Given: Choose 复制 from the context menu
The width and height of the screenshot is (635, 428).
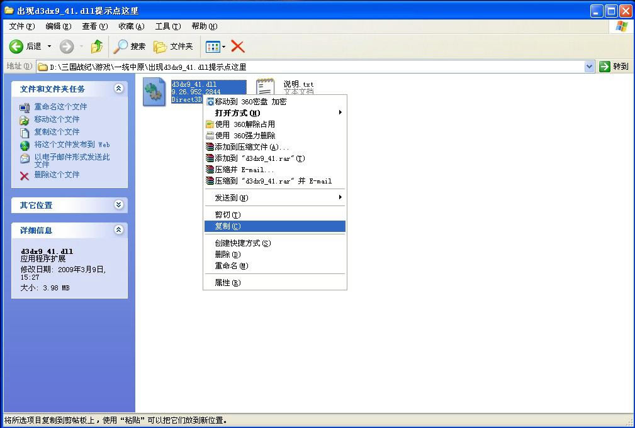Looking at the screenshot, I should pos(227,226).
